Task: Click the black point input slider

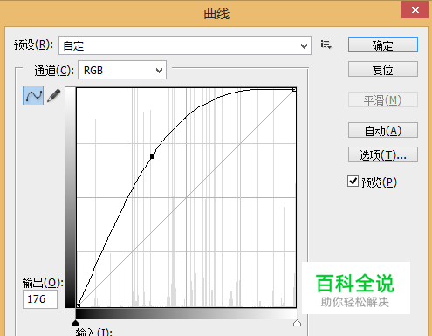Action: pos(75,323)
